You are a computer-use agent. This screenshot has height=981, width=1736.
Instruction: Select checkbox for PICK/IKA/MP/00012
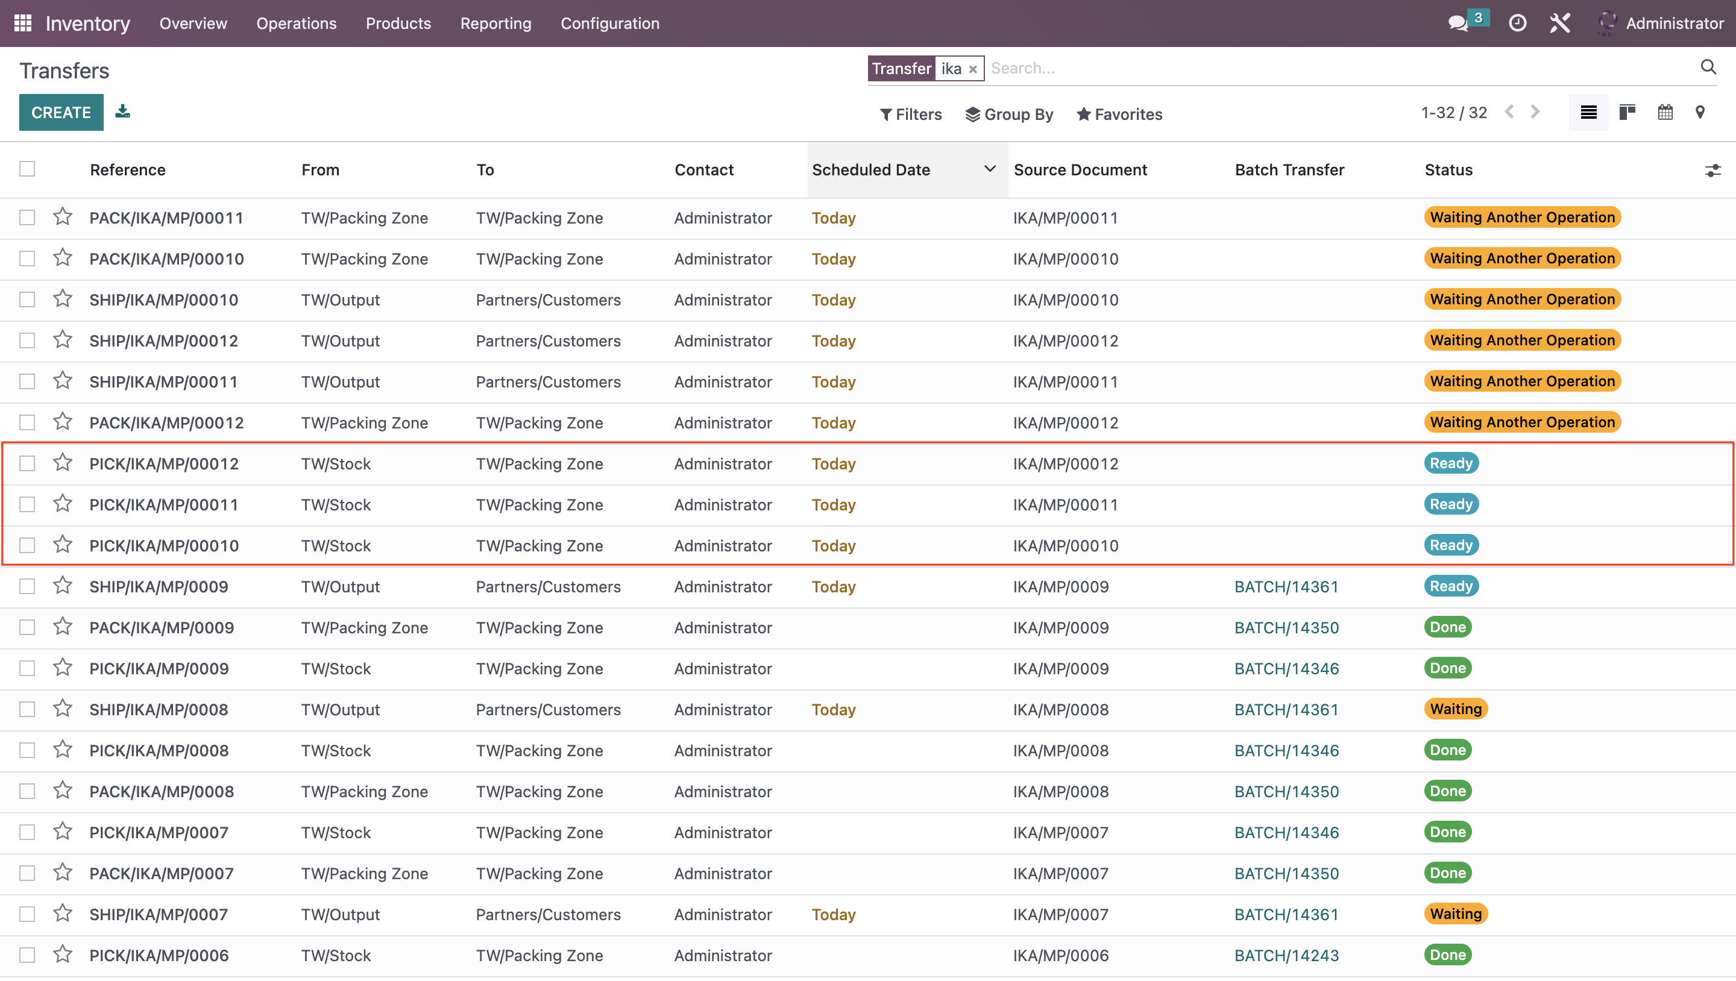click(x=27, y=463)
